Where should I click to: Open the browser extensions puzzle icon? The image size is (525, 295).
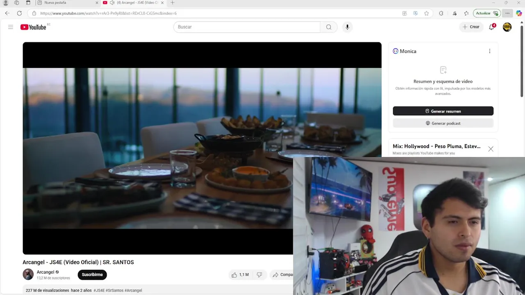coord(441,13)
